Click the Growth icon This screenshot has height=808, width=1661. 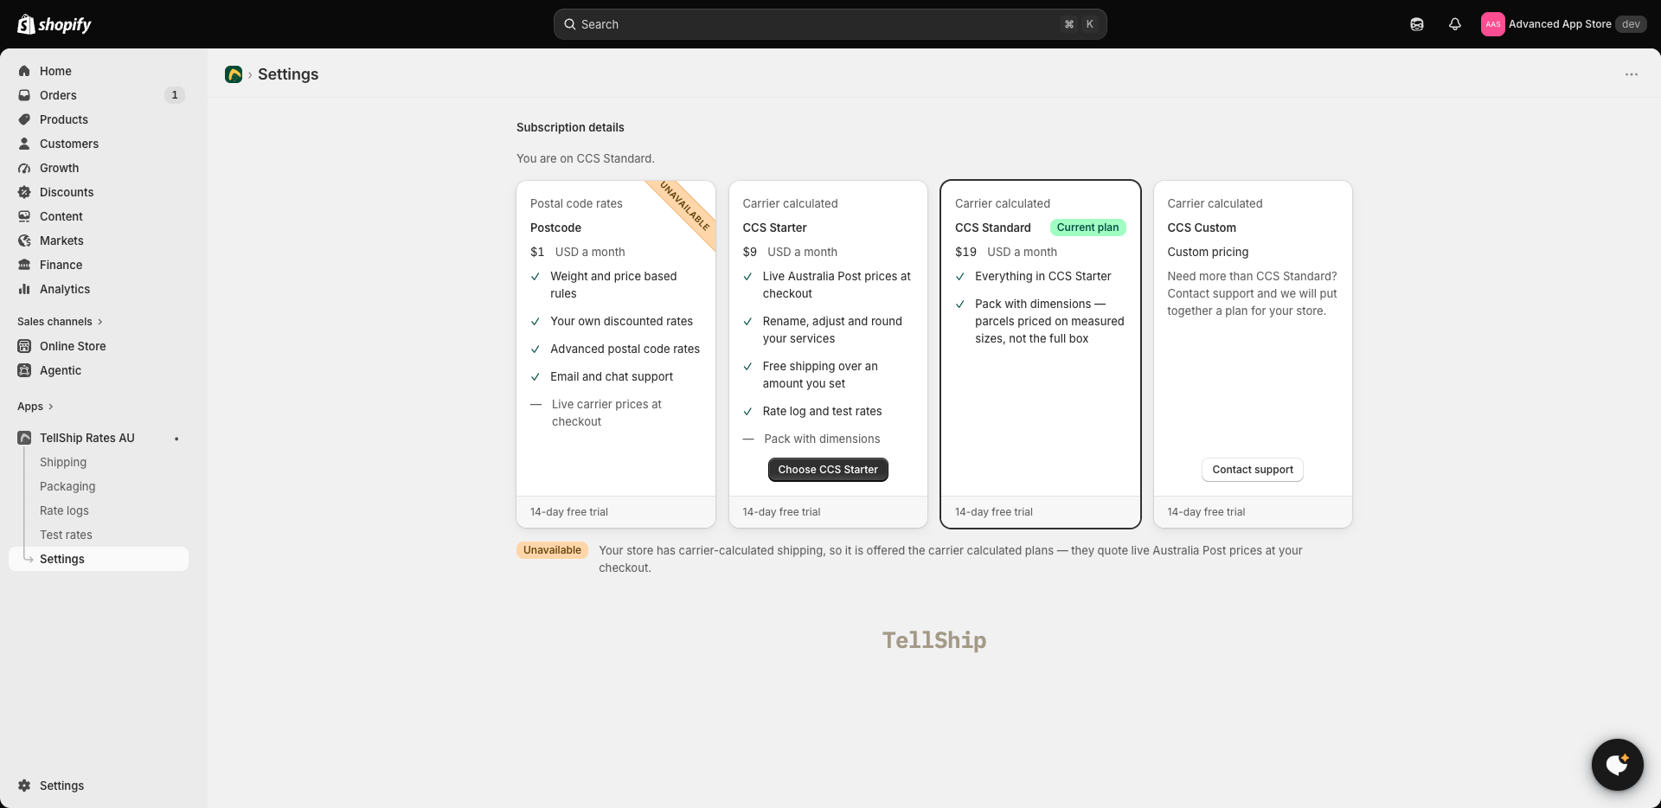click(24, 168)
